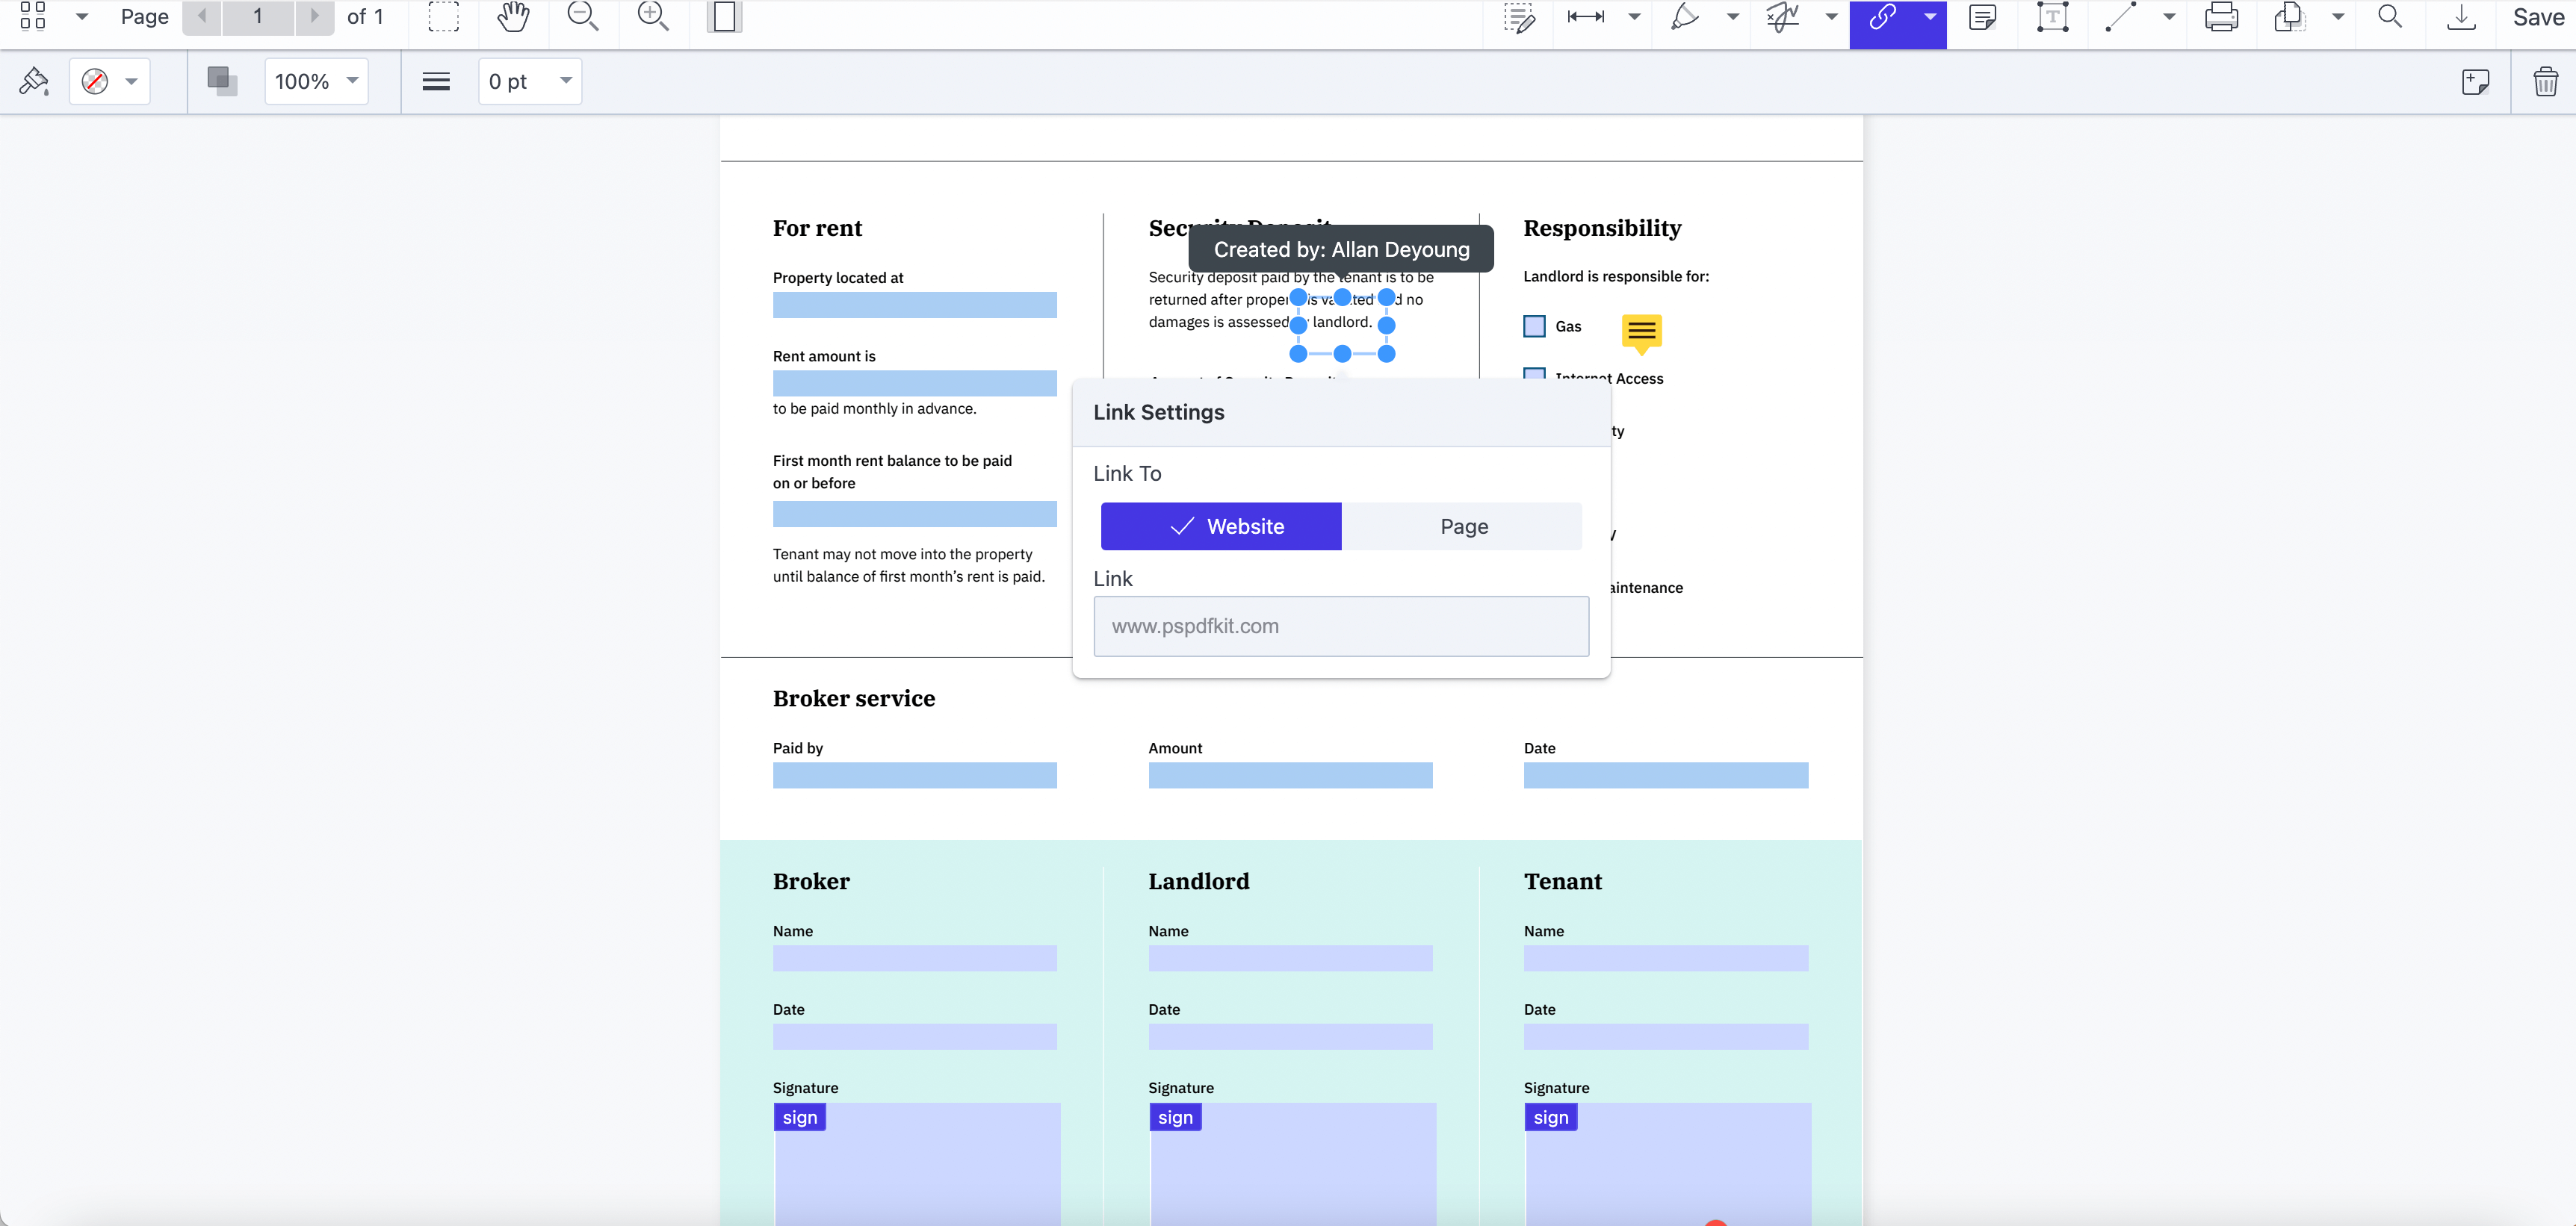Expand the line shape dropdown
This screenshot has width=2576, height=1226.
2169,16
